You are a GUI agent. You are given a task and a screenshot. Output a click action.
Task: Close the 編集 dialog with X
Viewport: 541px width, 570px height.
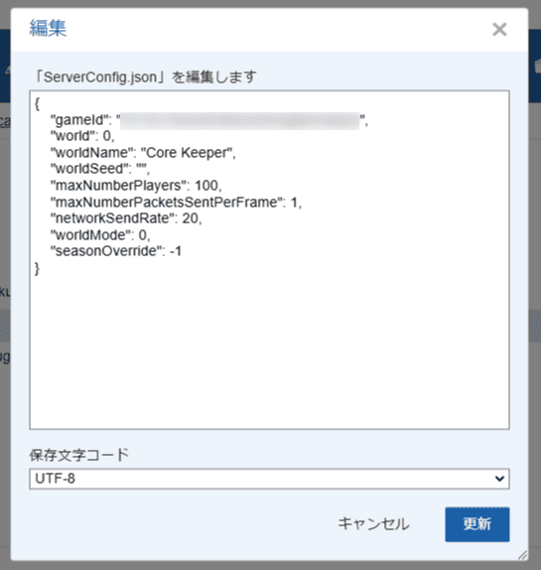(x=499, y=30)
